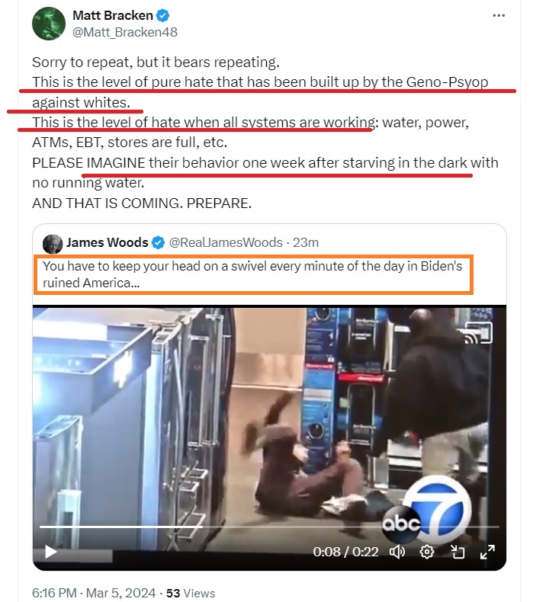Click the cast icon on video
Image resolution: width=533 pixels, height=602 pixels.
click(478, 332)
